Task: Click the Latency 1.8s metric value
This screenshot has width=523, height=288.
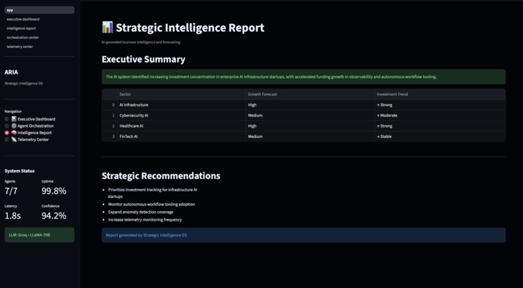Action: [x=13, y=216]
